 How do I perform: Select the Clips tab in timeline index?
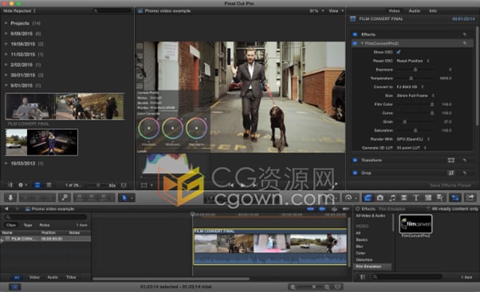tap(11, 225)
